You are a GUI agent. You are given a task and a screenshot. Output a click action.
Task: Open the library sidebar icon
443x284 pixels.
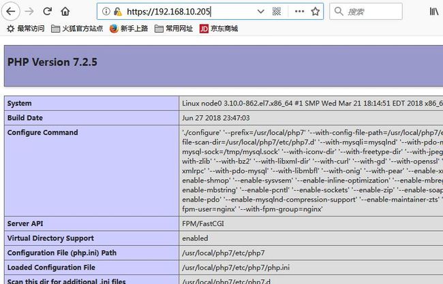tap(434, 12)
